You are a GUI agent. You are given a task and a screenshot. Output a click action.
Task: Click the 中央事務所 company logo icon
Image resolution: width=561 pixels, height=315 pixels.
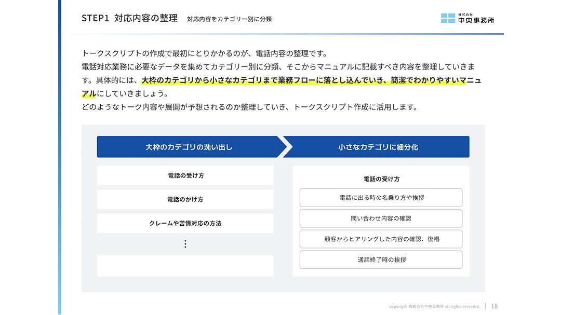pos(448,18)
